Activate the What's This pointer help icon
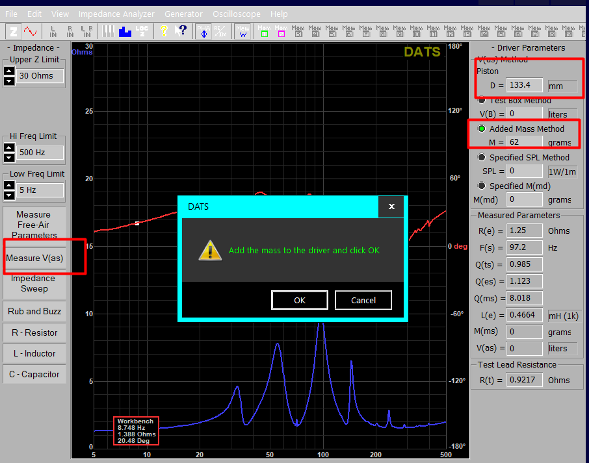The image size is (589, 463). [x=181, y=31]
